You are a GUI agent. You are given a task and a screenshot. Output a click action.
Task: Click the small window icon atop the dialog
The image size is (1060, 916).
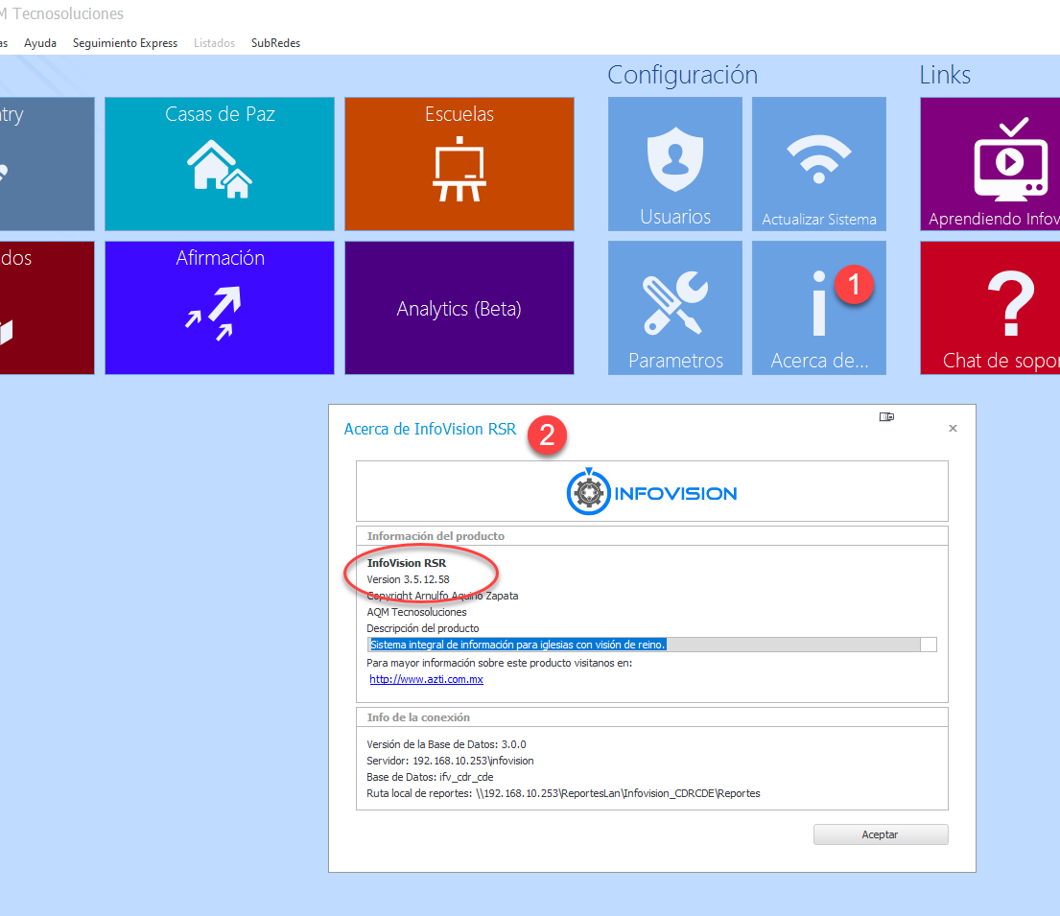coord(886,416)
